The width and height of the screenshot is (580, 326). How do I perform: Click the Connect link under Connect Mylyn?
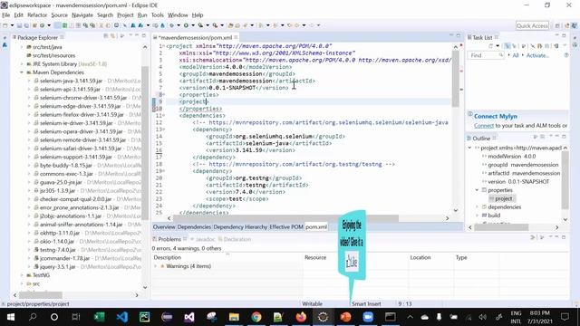[484, 126]
